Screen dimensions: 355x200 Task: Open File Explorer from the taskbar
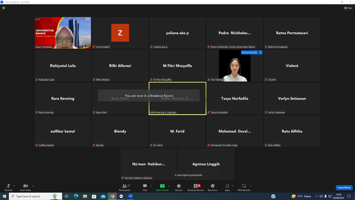coord(85,196)
